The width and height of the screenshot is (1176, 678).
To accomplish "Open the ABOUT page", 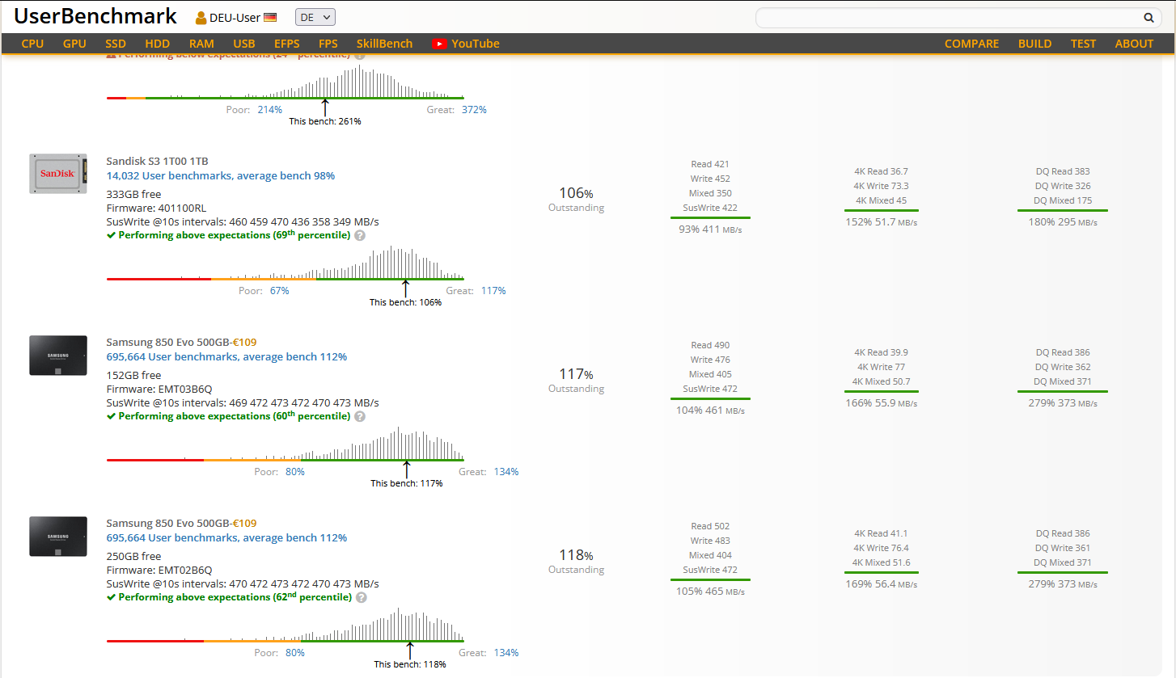I will [1134, 44].
